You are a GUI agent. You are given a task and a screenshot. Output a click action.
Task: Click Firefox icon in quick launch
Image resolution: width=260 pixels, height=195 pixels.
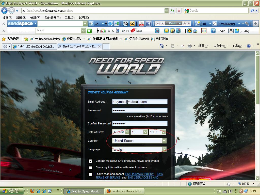click(32, 191)
